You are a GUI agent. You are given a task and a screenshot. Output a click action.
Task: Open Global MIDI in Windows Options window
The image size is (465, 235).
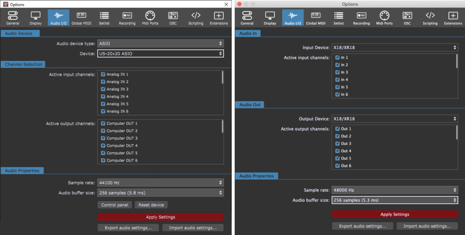[x=81, y=18]
